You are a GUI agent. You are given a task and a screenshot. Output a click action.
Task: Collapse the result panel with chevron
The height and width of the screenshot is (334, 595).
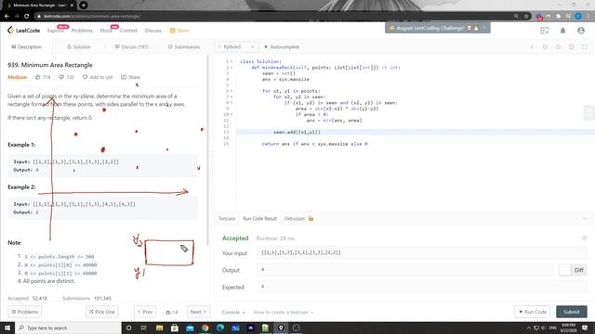(585, 219)
